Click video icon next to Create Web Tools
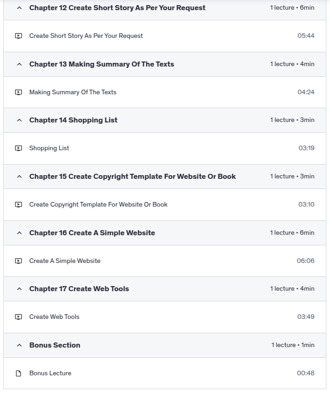The image size is (330, 397). [x=18, y=317]
